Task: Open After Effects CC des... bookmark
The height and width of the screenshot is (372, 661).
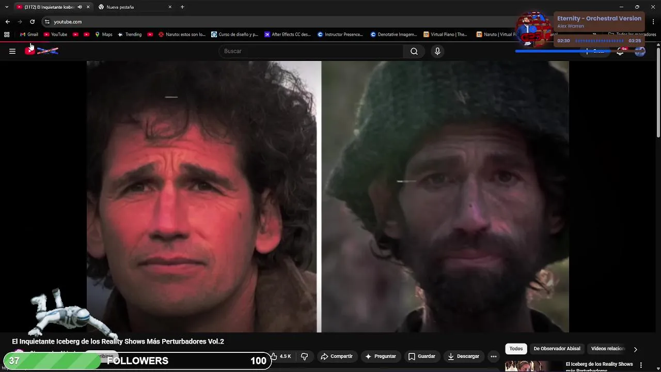Action: click(x=288, y=35)
